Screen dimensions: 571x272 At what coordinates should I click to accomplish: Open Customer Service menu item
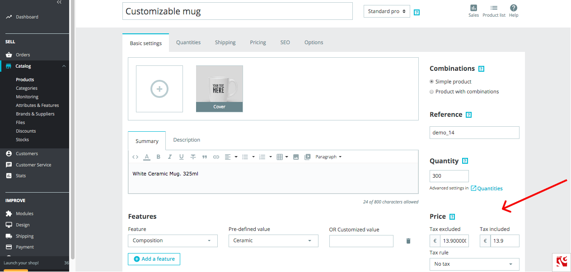[x=33, y=165]
